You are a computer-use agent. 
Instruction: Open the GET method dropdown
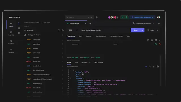tap(73, 30)
